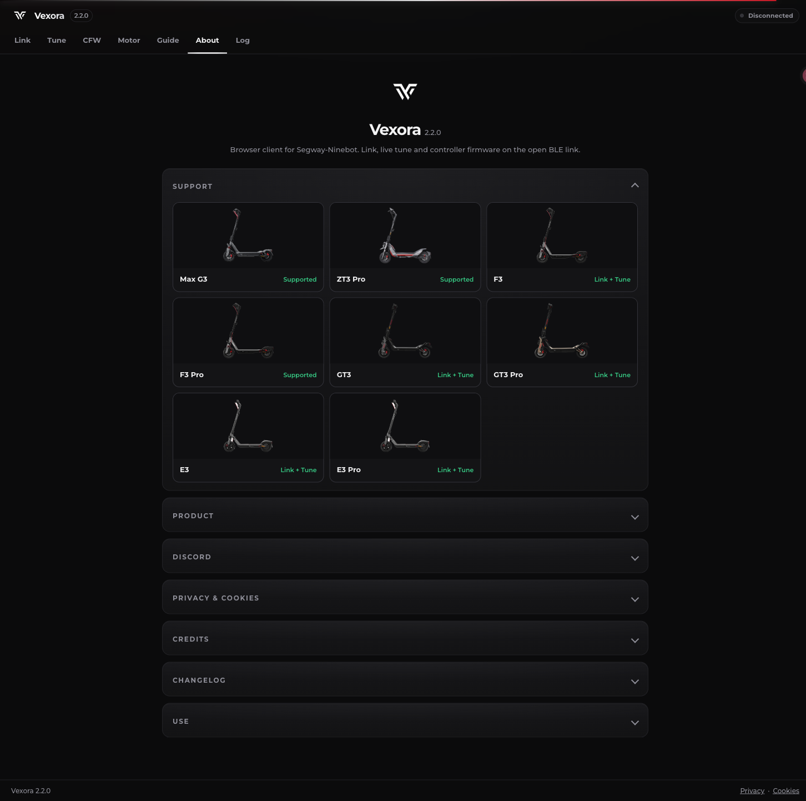Expand the Privacy & Cookies section
The width and height of the screenshot is (806, 801).
tap(405, 598)
